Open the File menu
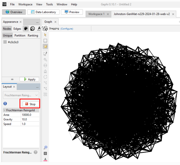The image size is (180, 165). point(12,4)
